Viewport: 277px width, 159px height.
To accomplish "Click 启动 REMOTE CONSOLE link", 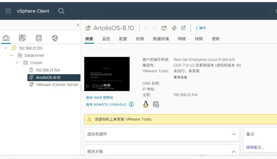I will pos(106,104).
